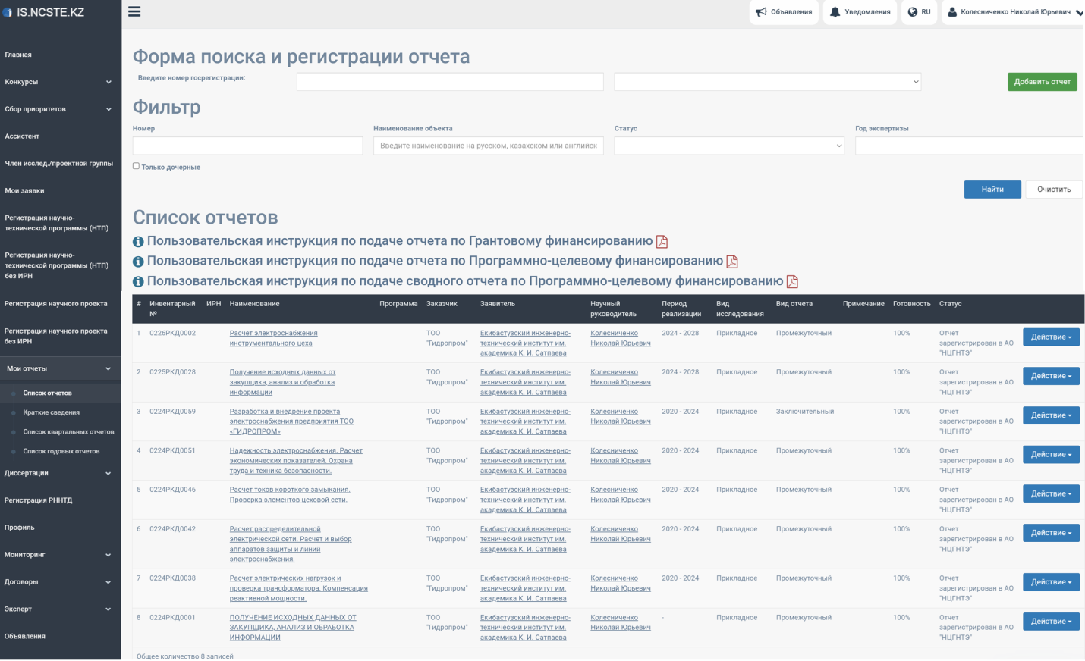Open PDF icon for сводного отчета instruction
The width and height of the screenshot is (1085, 661).
792,282
